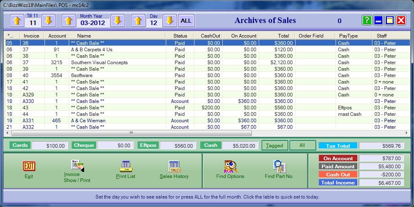Decrease Month Year with down arrow
Screen dimensions: 414x207
tap(118, 21)
